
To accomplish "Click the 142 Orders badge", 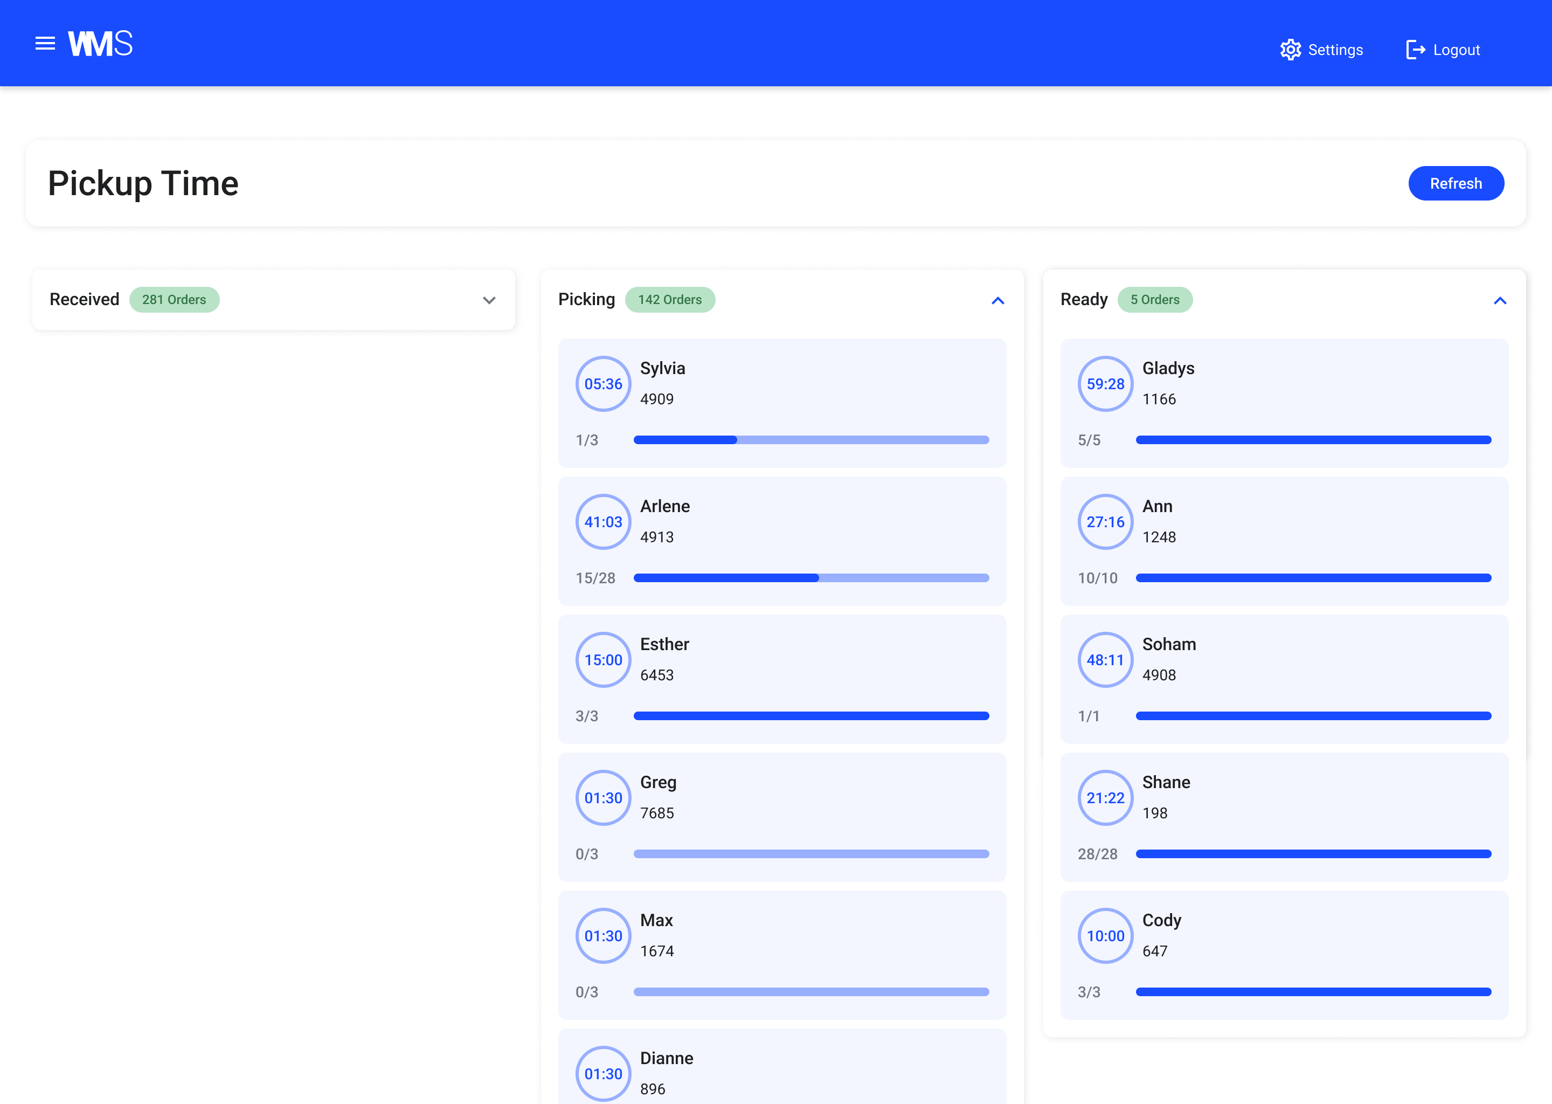I will [x=669, y=300].
